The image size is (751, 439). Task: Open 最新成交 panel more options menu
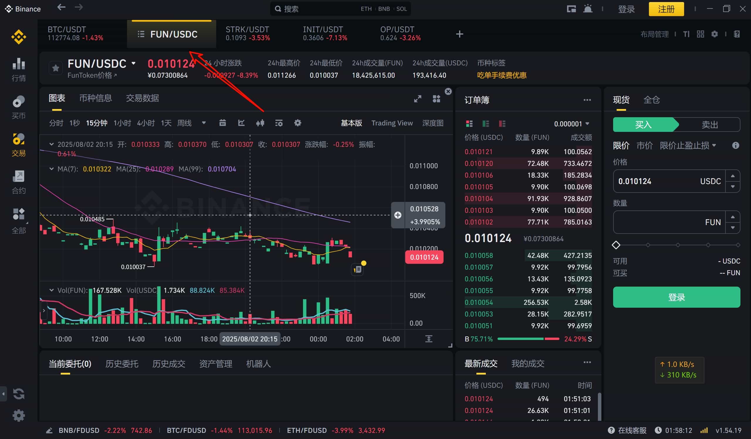pyautogui.click(x=587, y=362)
